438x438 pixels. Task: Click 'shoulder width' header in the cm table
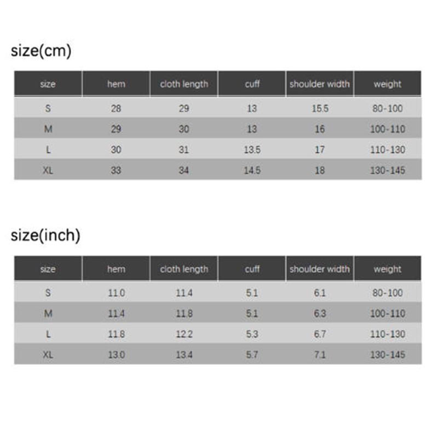pyautogui.click(x=320, y=84)
